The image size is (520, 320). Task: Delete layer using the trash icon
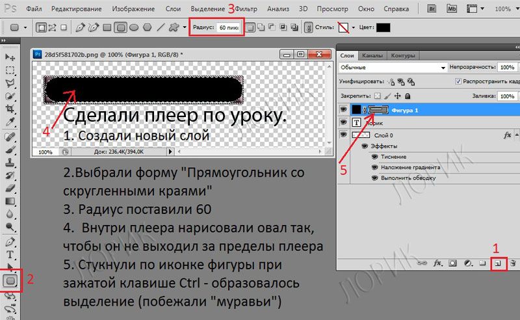click(x=512, y=264)
